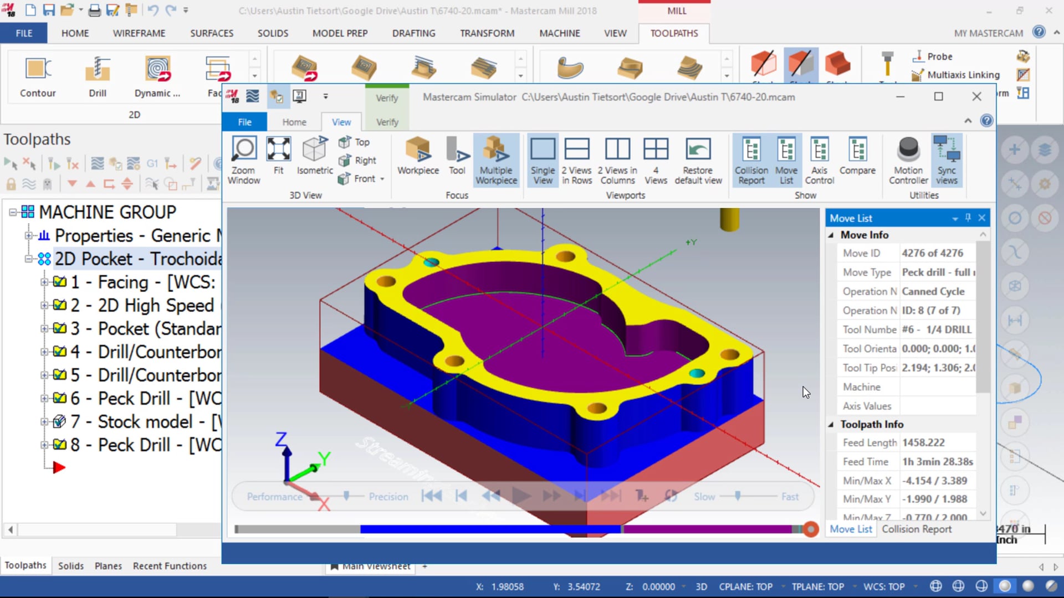Click the simulation progress bar handle
The height and width of the screenshot is (598, 1064).
pos(811,529)
